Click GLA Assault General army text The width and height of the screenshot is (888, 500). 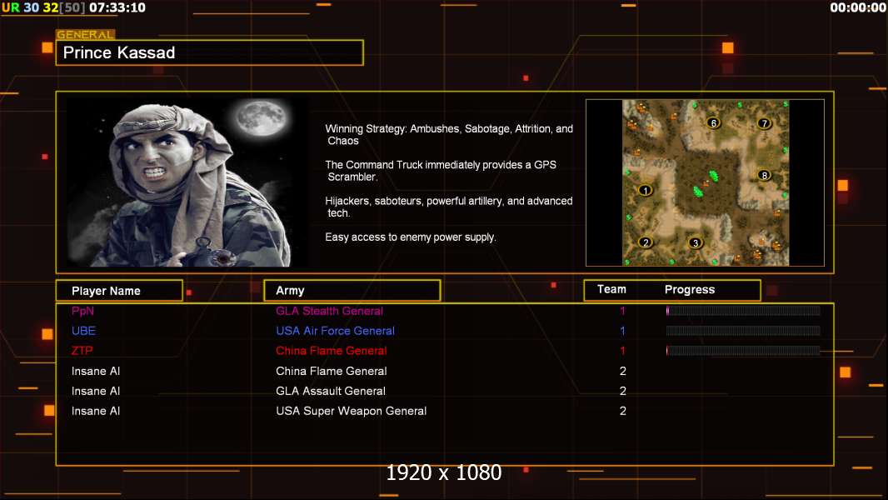331,391
